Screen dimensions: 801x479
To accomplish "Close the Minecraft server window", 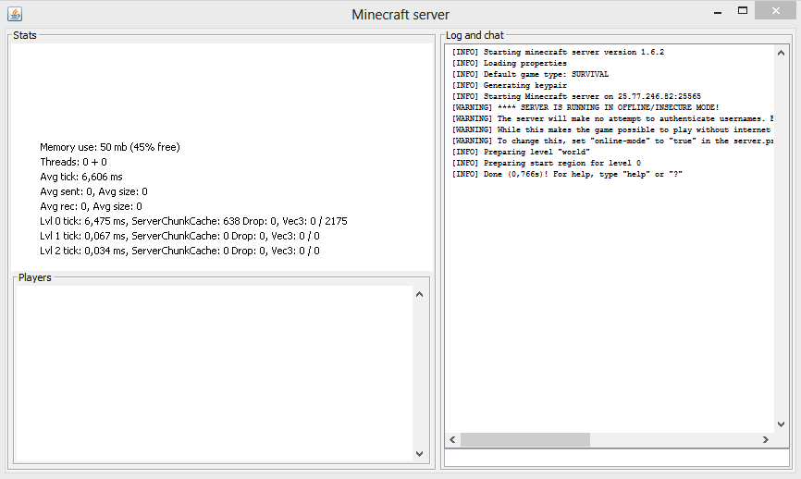I will click(775, 11).
